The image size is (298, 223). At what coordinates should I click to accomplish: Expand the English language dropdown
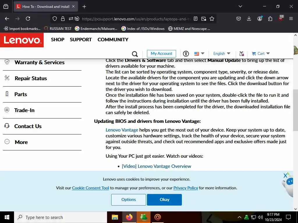[x=221, y=53]
